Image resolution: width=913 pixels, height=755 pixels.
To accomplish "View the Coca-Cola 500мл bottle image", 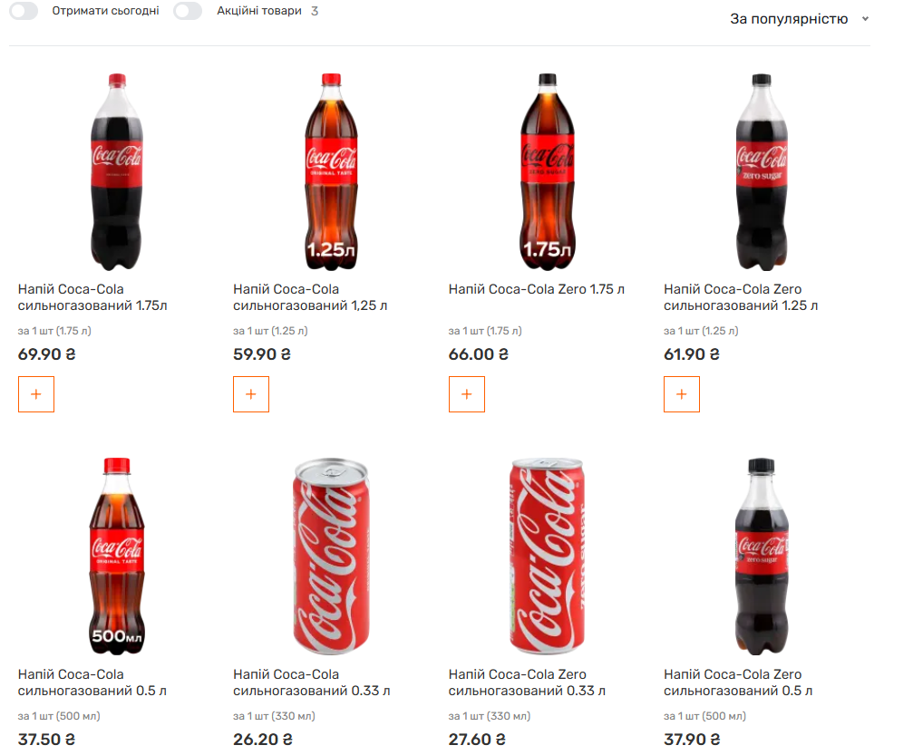I will point(117,557).
